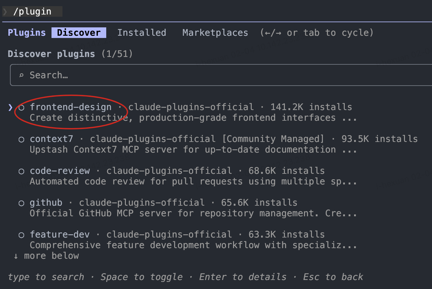Click the Plugins heading label
The width and height of the screenshot is (432, 289).
pyautogui.click(x=27, y=33)
